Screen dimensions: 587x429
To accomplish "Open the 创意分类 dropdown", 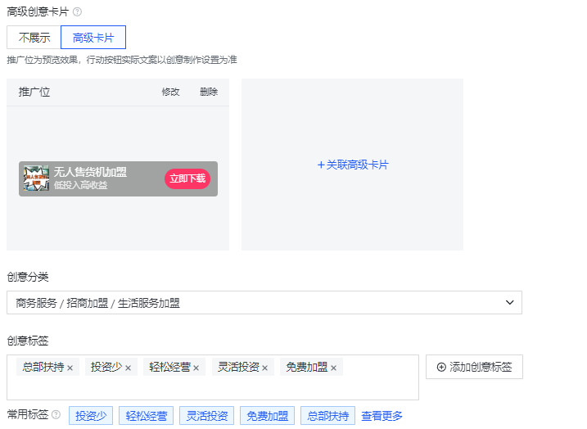I will tap(264, 302).
